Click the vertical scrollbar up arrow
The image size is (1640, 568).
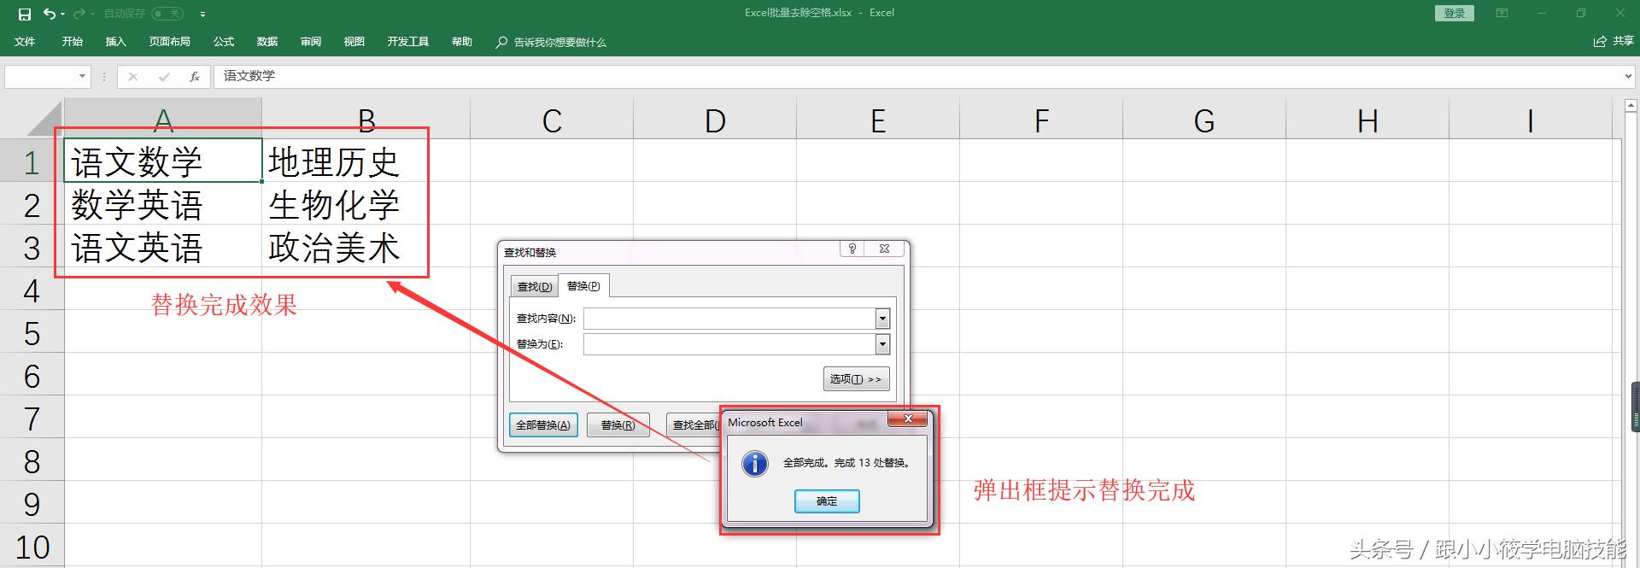coord(1630,106)
